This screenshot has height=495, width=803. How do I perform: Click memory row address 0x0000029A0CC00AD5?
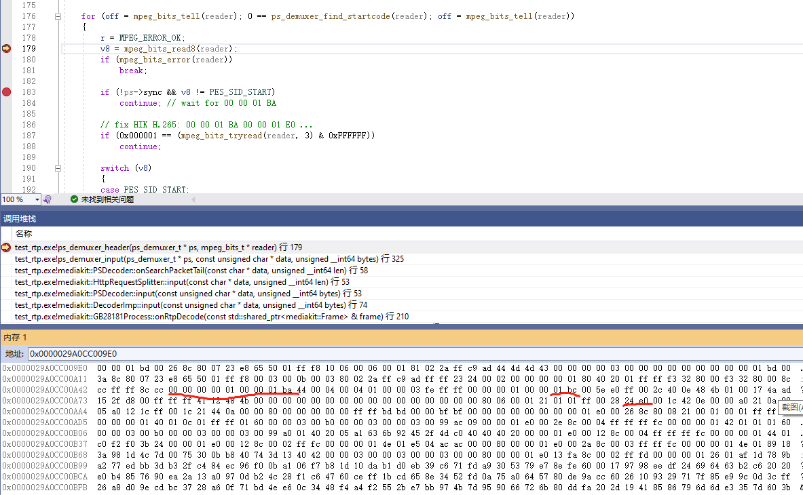[45, 422]
